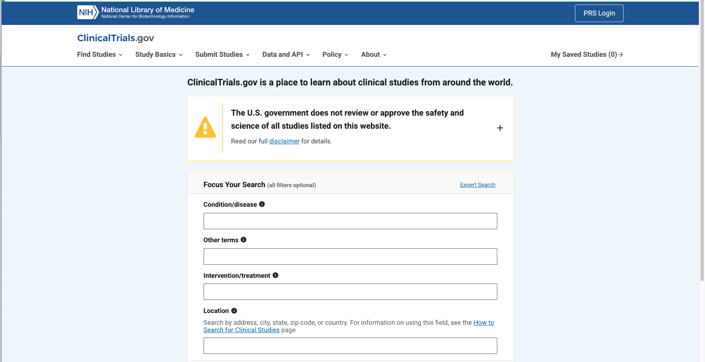Image resolution: width=705 pixels, height=362 pixels.
Task: Click the NIH National Library of Medicine logo
Action: click(135, 13)
